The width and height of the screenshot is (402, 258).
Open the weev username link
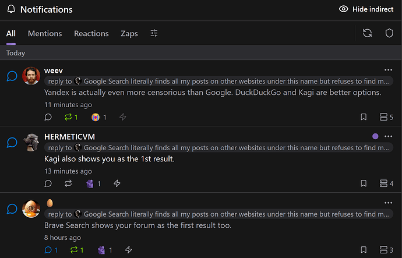pyautogui.click(x=54, y=70)
